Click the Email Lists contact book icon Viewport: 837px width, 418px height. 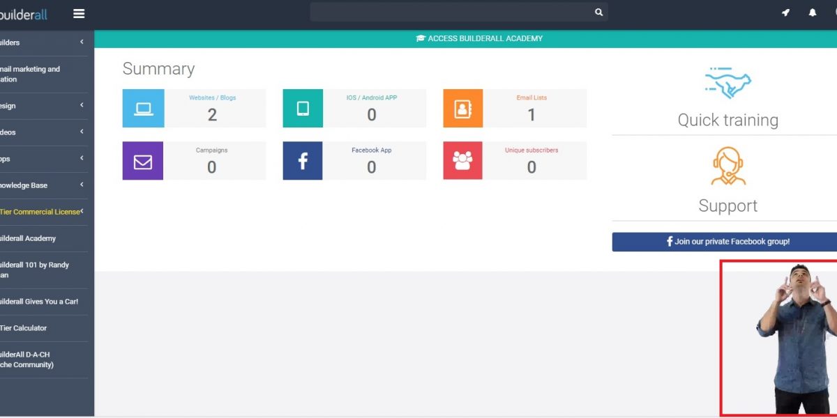point(462,108)
